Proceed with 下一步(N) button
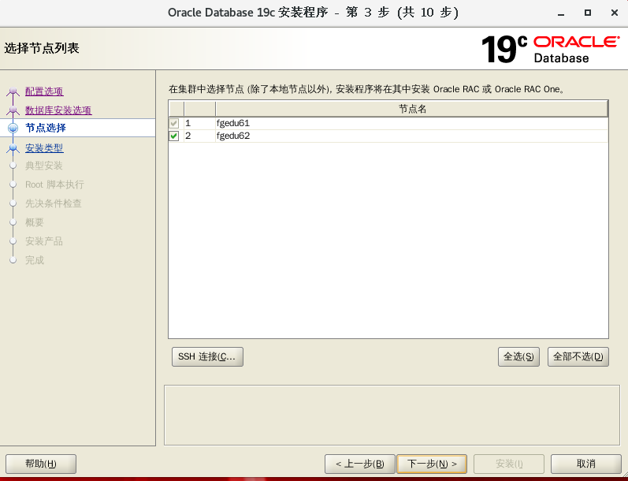The image size is (628, 481). (x=432, y=464)
